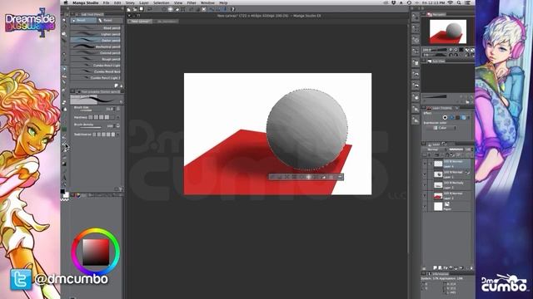Viewport: 533px width, 299px height.
Task: Select the Zoom magnifier tool in left toolbar
Action: click(64, 21)
